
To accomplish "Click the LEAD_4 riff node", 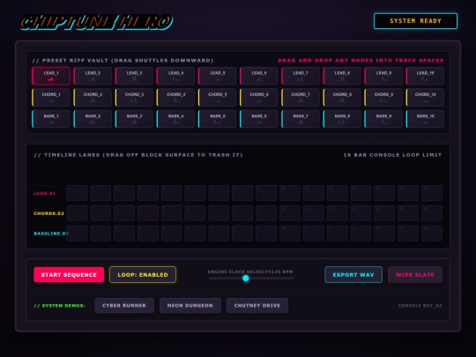I will click(175, 76).
